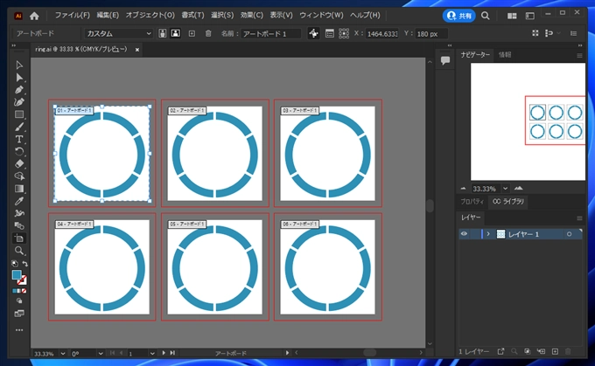Open the 選択(S) menu
595x366 pixels.
tap(222, 15)
